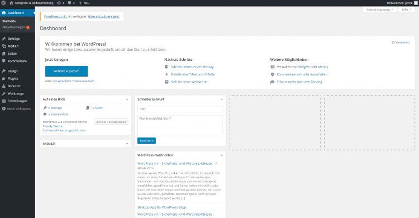This screenshot has width=419, height=218.
Task: Expand the 'Aktivität' widget
Action: point(127,144)
